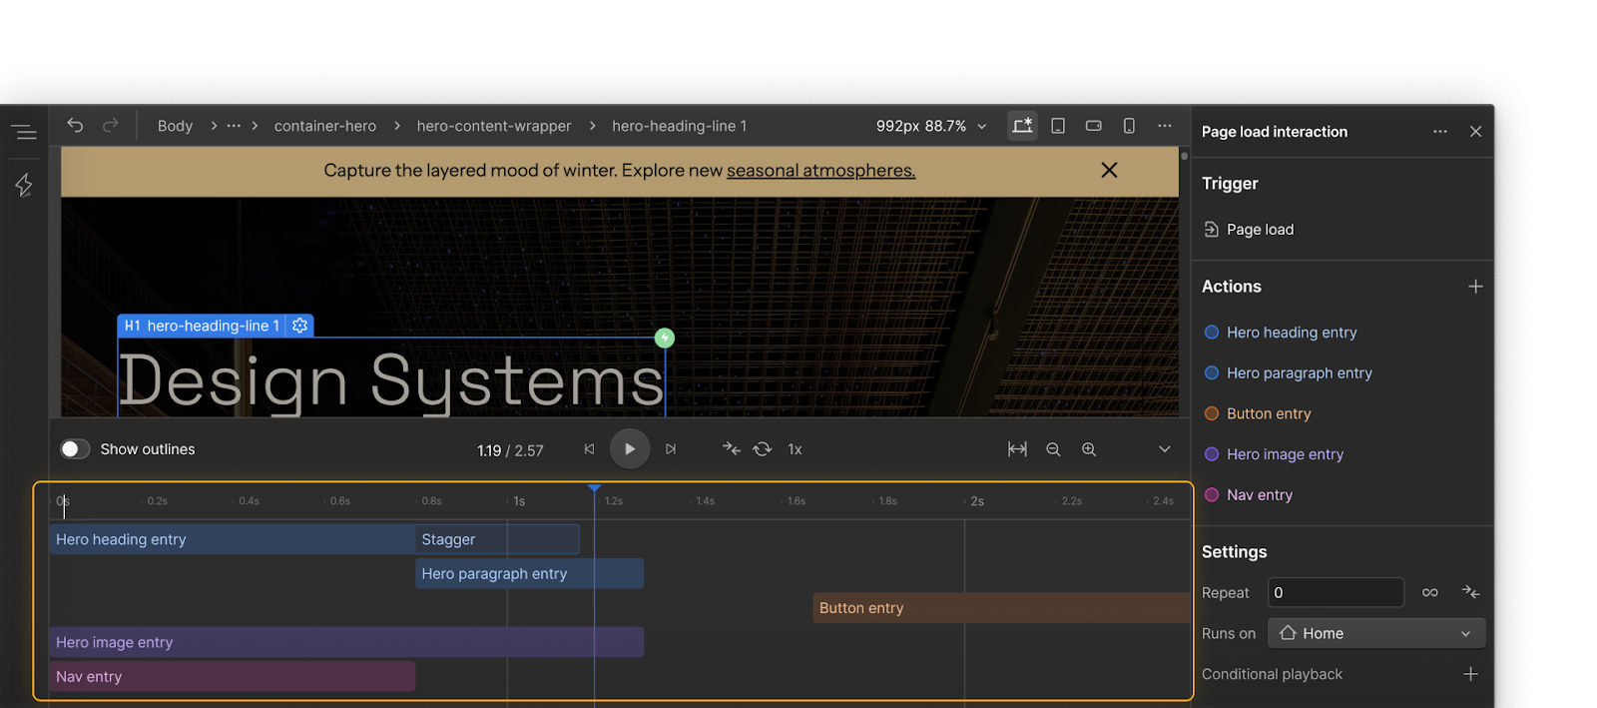
Task: Switch to tablet breakpoint icon
Action: [x=1058, y=126]
